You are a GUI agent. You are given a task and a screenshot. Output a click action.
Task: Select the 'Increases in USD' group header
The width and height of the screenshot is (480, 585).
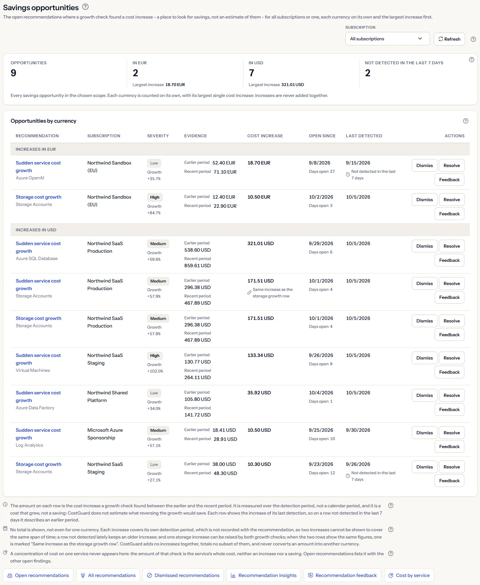(x=240, y=230)
